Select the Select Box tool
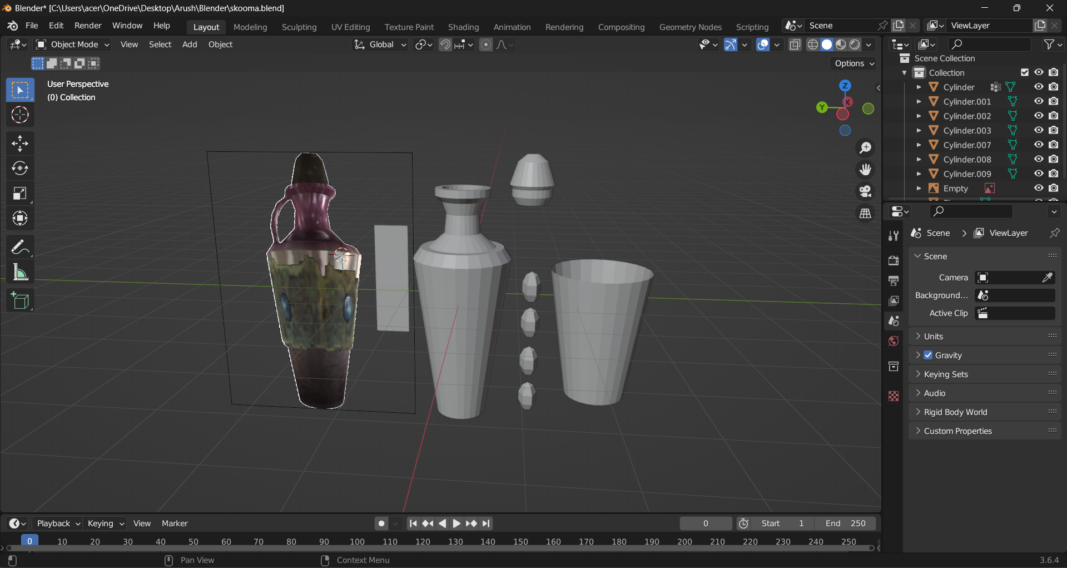The height and width of the screenshot is (568, 1067). pyautogui.click(x=20, y=90)
